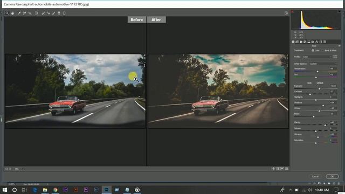This screenshot has height=194, width=345.
Task: Adjust the Contrast slider handle
Action: [x=310, y=94]
